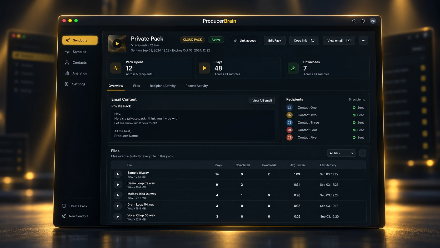Click the C2 avatar for Contact Two
Image resolution: width=440 pixels, height=248 pixels.
pyautogui.click(x=289, y=115)
